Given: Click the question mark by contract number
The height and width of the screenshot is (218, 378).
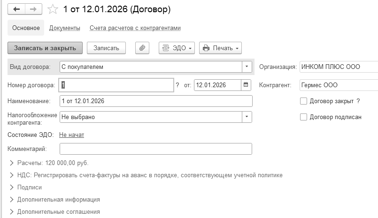Looking at the screenshot, I should pos(177,85).
